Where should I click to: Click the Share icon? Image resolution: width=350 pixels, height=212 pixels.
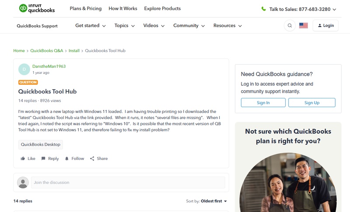tap(92, 159)
